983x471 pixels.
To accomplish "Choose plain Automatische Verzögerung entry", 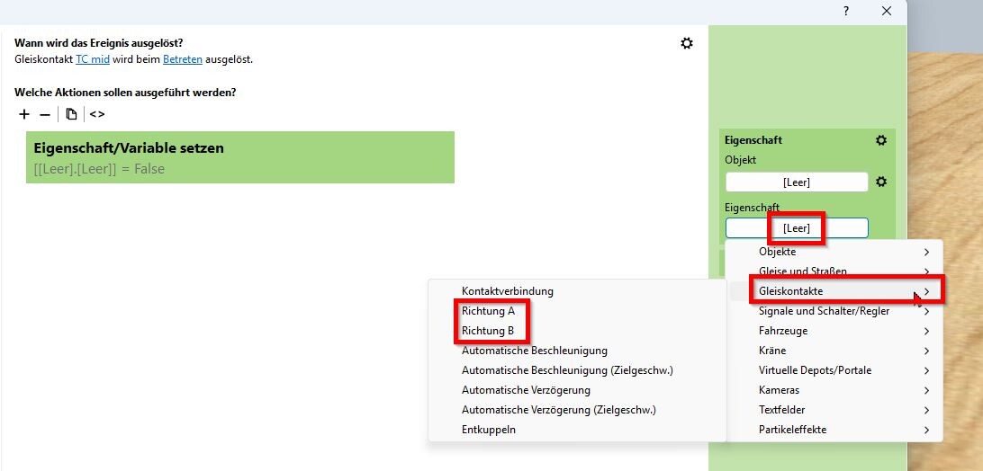I will pos(577,389).
